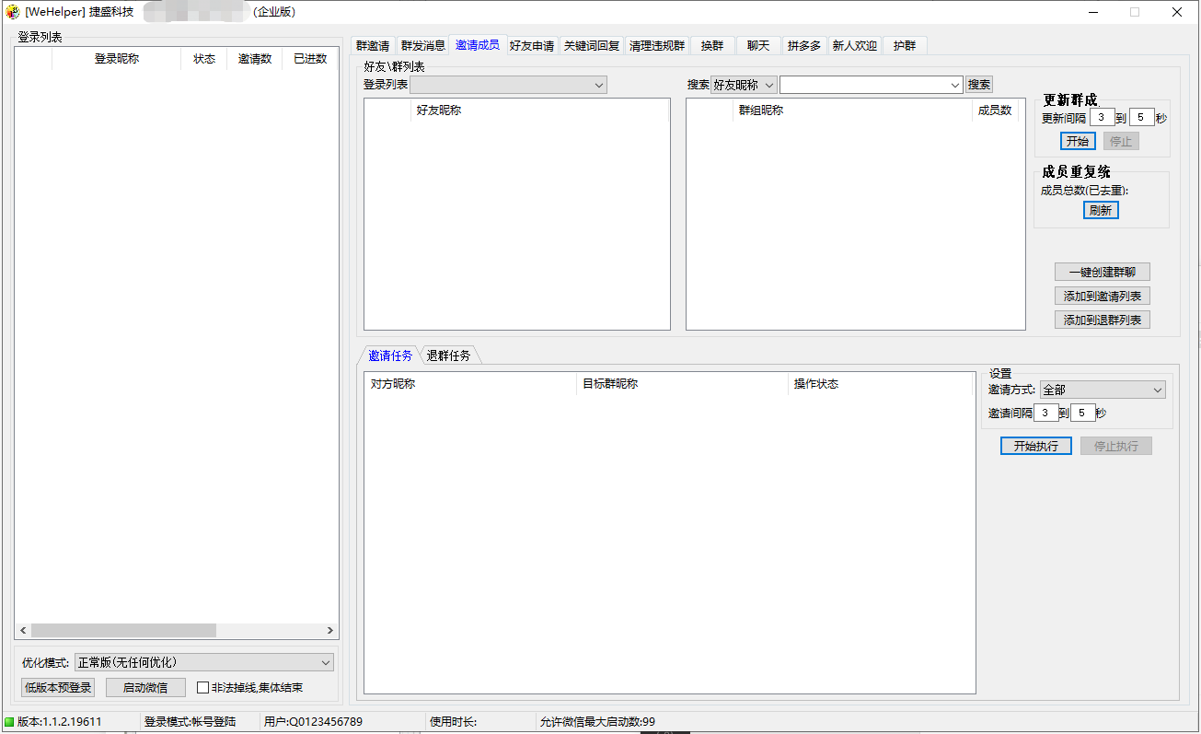Viewport: 1201px width, 734px height.
Task: Open the 好友昵称 search type dropdown
Action: (744, 85)
